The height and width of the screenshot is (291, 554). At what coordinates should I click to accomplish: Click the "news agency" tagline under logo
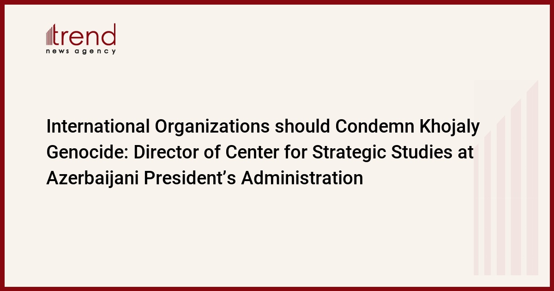pos(81,51)
